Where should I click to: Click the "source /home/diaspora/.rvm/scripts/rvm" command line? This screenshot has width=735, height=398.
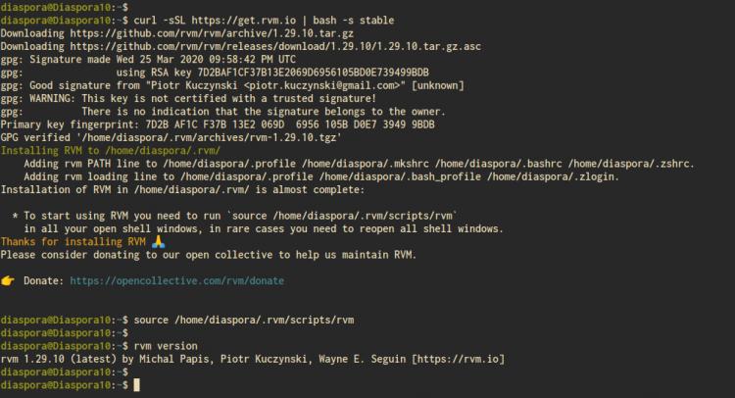tap(244, 320)
